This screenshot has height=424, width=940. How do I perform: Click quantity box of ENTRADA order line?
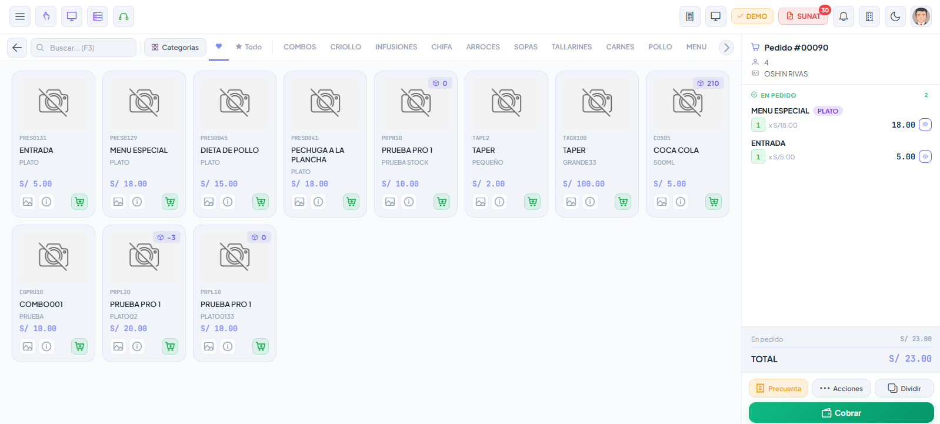tap(758, 156)
